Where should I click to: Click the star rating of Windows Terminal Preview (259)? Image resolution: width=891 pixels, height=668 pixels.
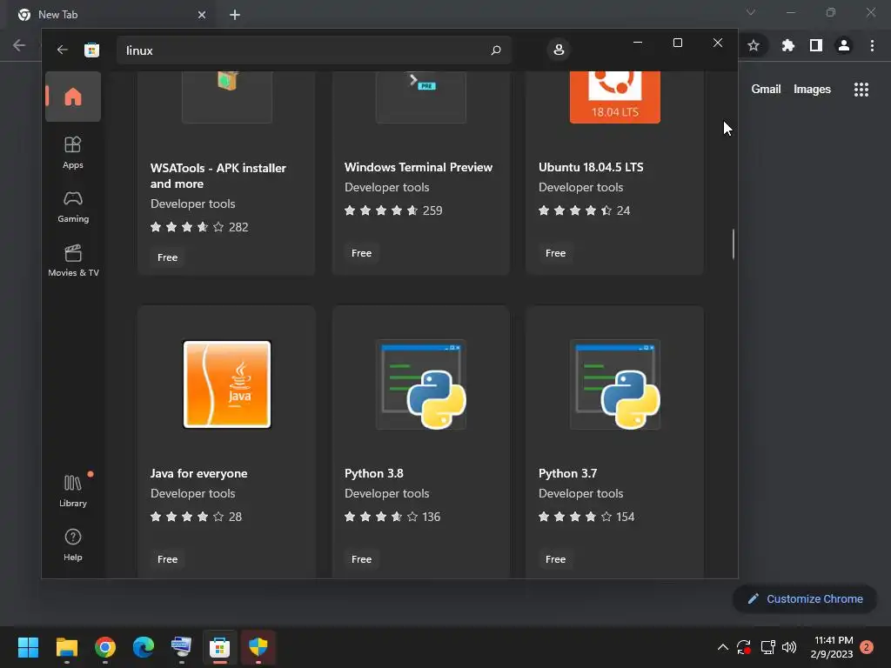tap(393, 210)
